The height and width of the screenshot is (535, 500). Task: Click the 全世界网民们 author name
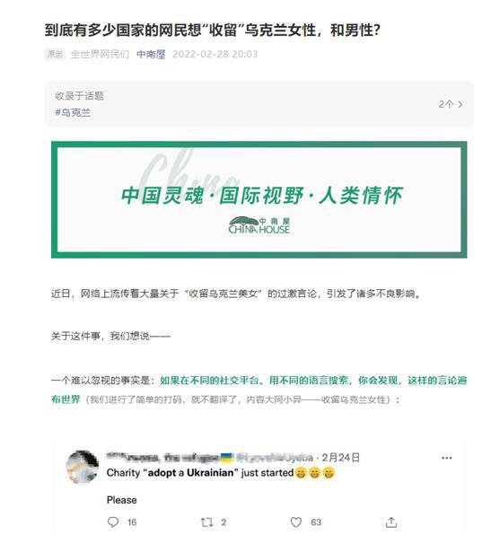tap(100, 54)
